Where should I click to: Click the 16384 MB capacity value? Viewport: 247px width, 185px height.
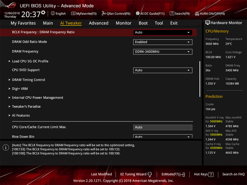232,84
